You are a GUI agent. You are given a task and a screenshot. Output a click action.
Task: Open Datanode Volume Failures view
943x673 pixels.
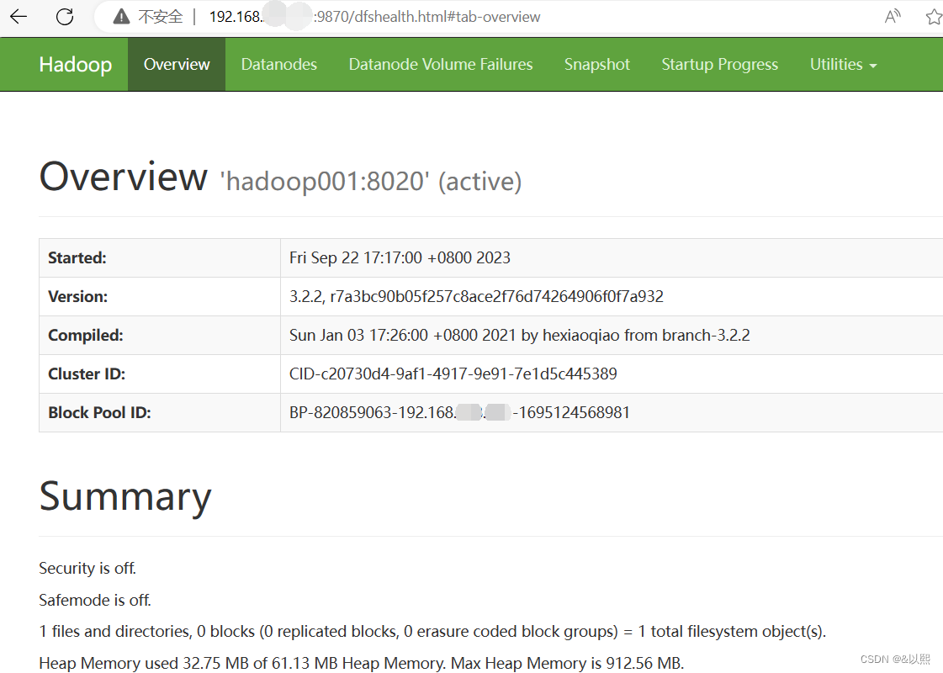click(441, 64)
